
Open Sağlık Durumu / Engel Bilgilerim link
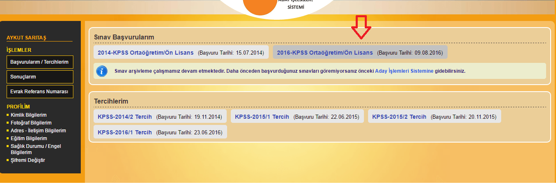[36, 149]
